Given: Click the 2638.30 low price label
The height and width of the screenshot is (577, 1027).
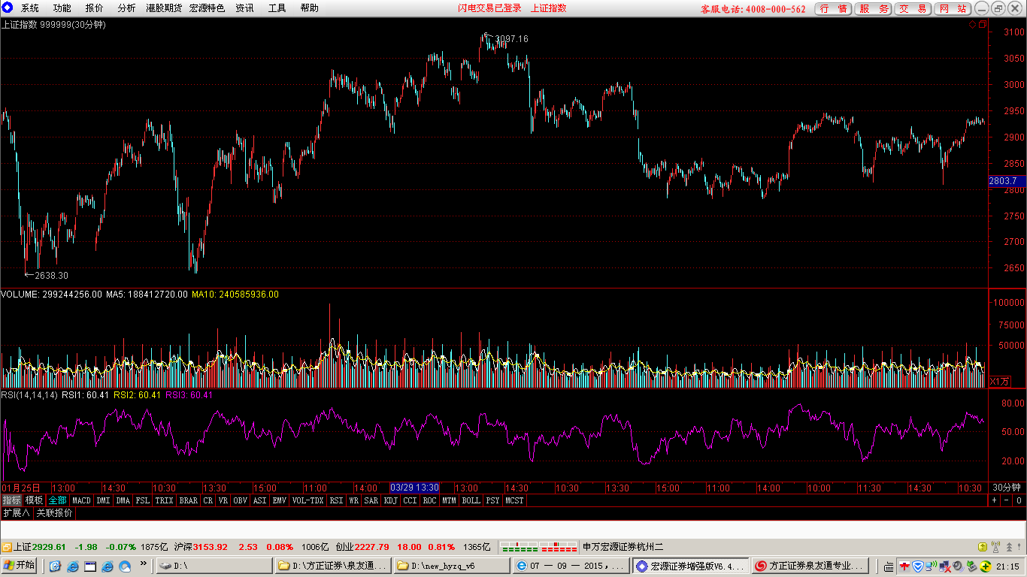Looking at the screenshot, I should 51,276.
